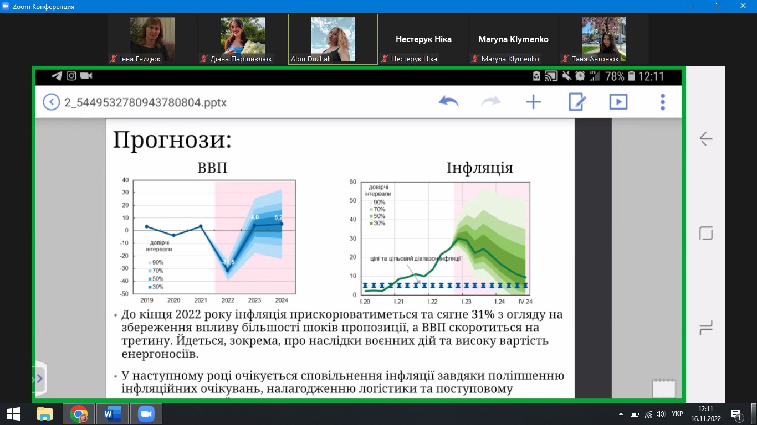This screenshot has width=757, height=425.
Task: Open the three-dot overflow menu
Action: click(662, 102)
